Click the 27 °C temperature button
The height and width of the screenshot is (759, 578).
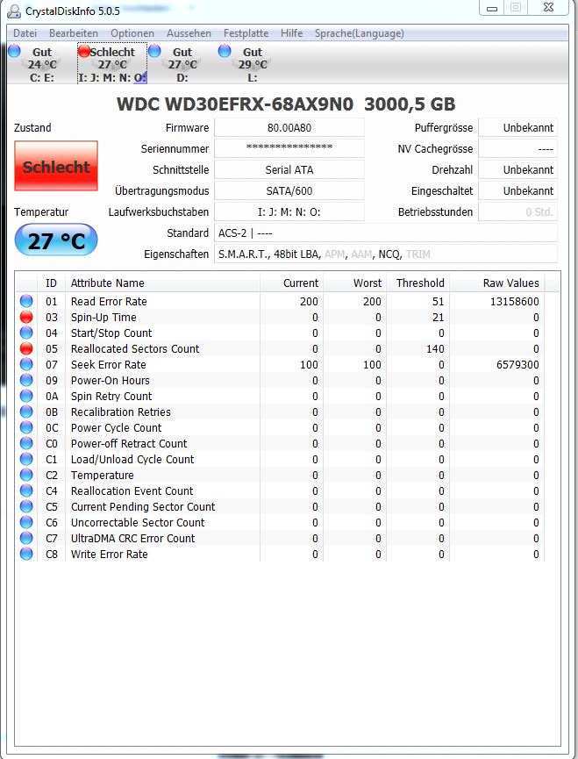pyautogui.click(x=56, y=240)
